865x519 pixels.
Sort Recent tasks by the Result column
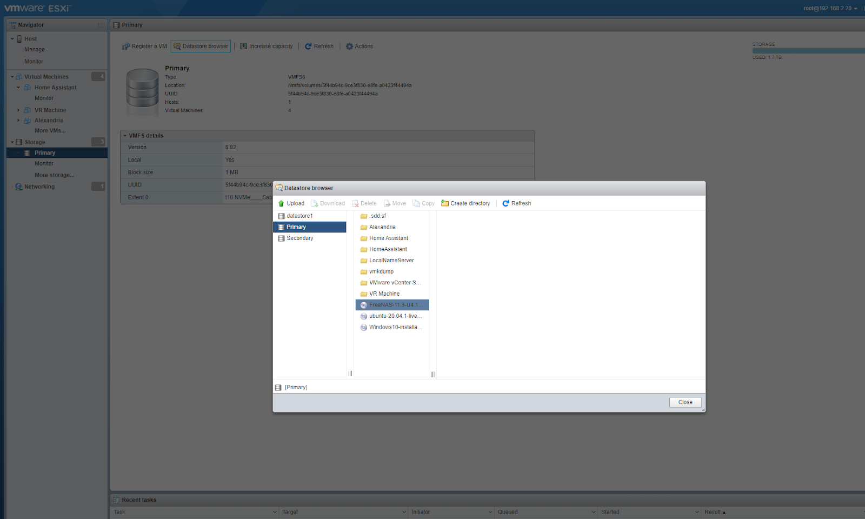coord(715,513)
